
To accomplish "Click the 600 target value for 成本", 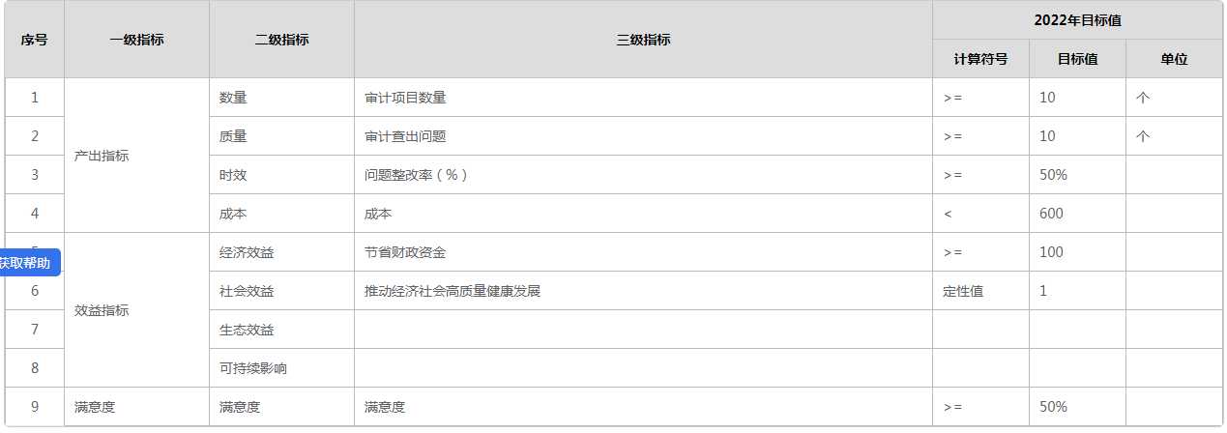I will click(1052, 214).
